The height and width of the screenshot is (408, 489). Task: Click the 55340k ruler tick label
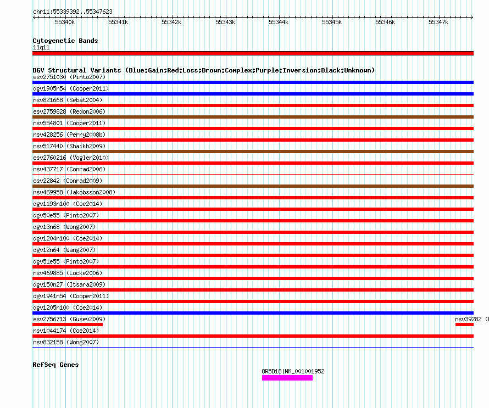coord(65,22)
